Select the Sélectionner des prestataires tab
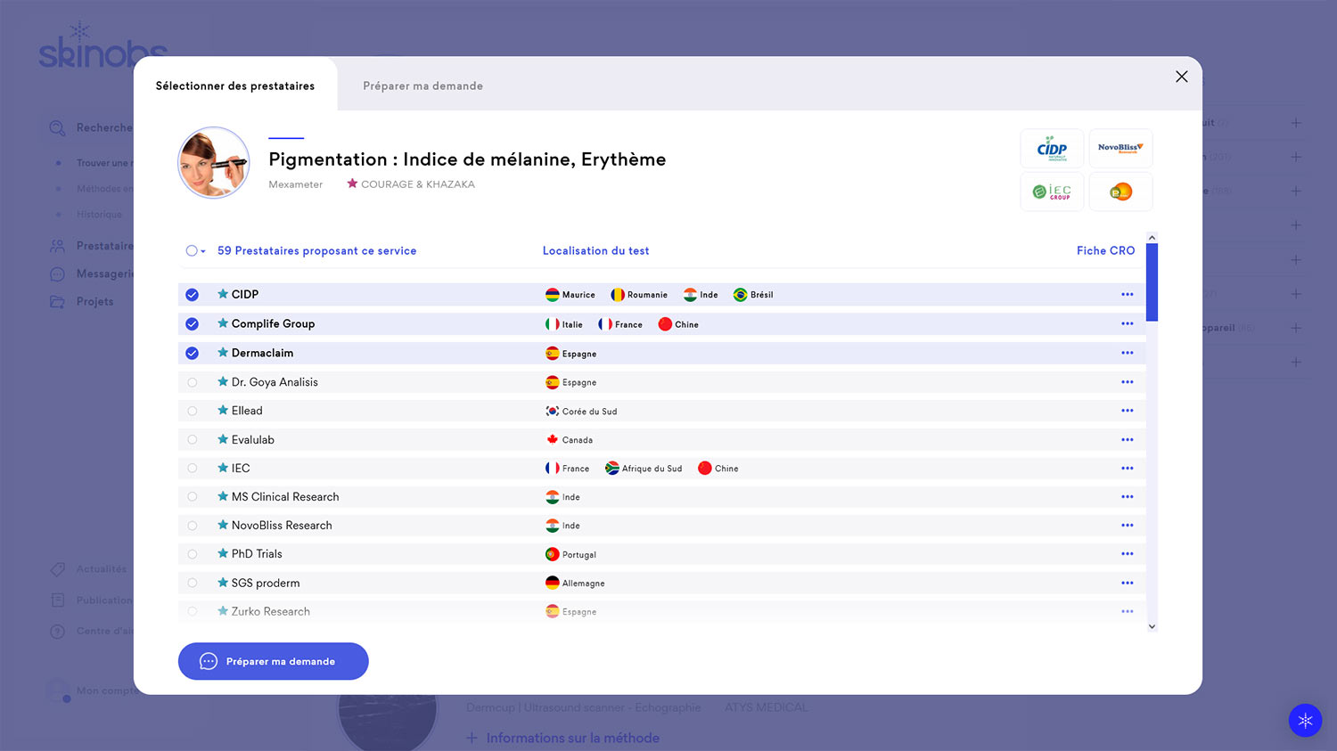1337x751 pixels. click(x=235, y=86)
